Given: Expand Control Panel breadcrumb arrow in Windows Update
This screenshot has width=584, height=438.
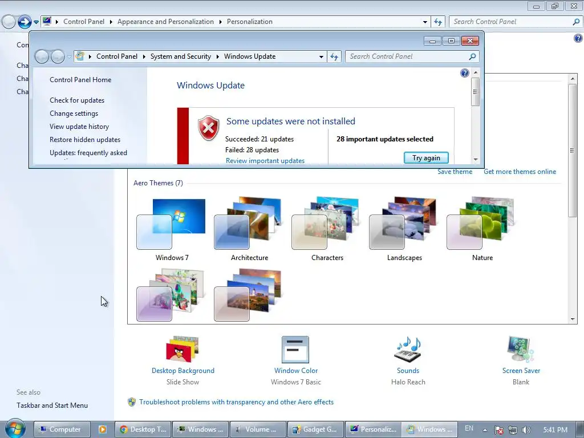Looking at the screenshot, I should (144, 56).
